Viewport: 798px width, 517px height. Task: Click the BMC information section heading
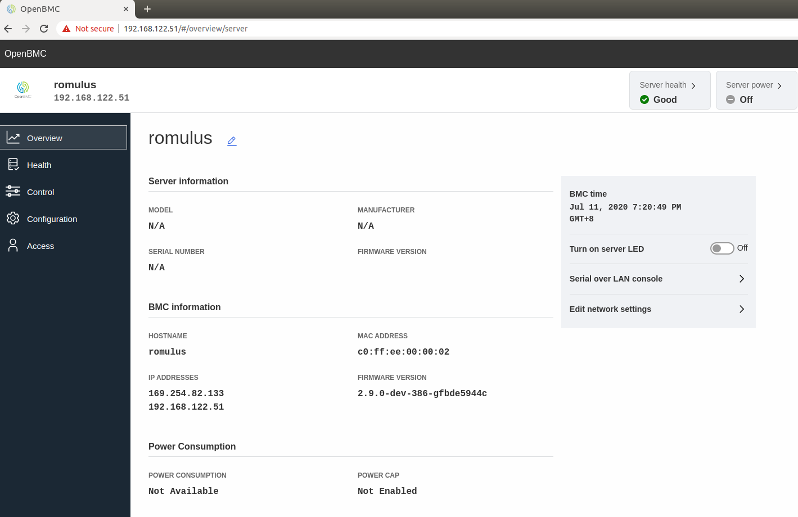[184, 307]
